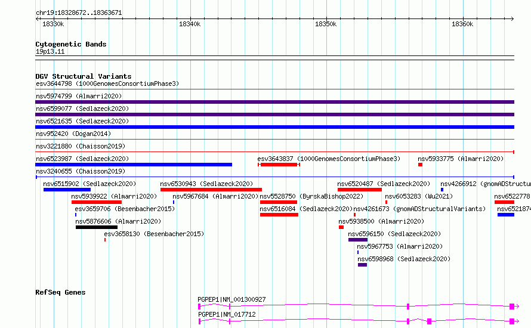Viewport: 531px width, 328px height.
Task: Click the 18340k ruler position label
Action: click(x=190, y=24)
